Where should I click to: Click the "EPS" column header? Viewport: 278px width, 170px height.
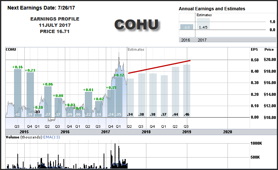tap(254, 50)
